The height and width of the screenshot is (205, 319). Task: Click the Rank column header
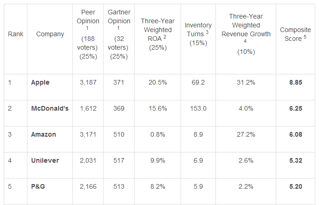click(x=15, y=34)
